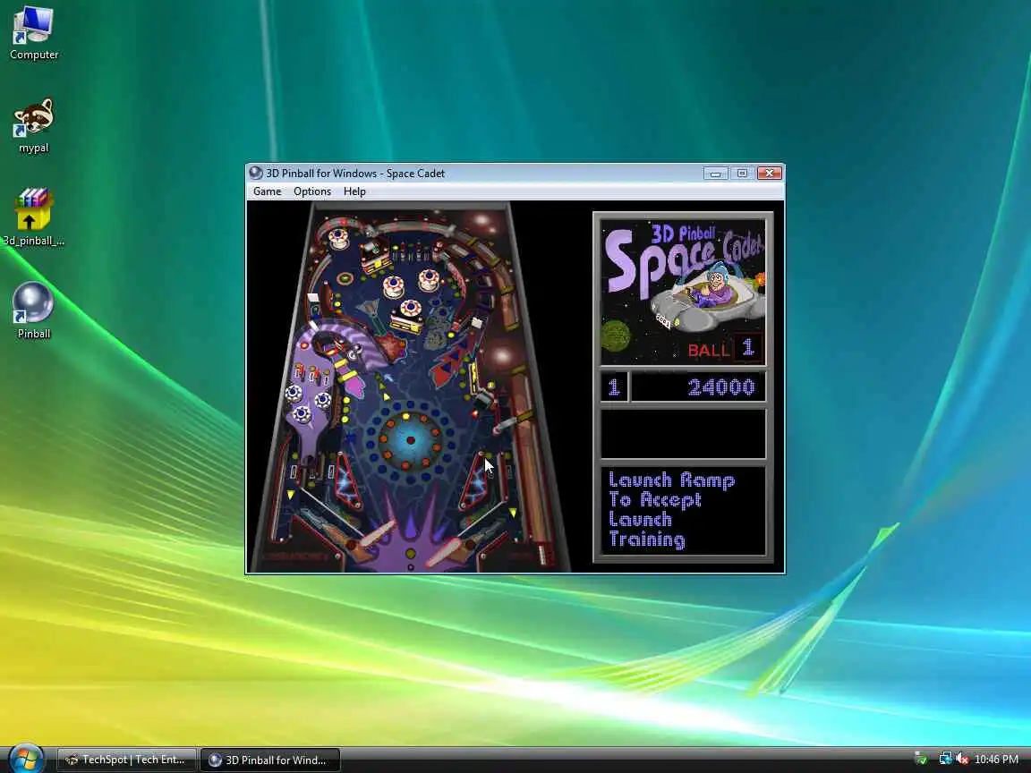Click the 10:46 PM clock
This screenshot has width=1031, height=773.
point(996,760)
